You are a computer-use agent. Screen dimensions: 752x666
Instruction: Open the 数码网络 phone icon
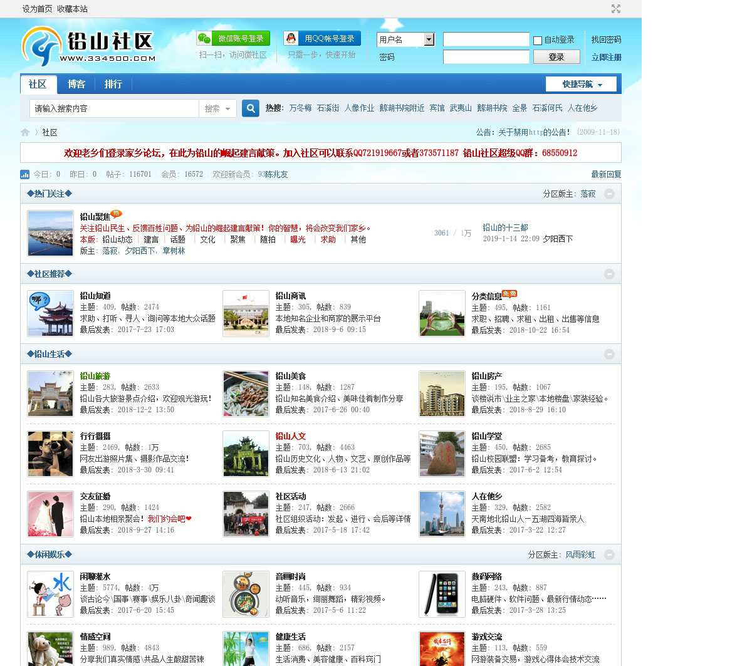(x=442, y=594)
